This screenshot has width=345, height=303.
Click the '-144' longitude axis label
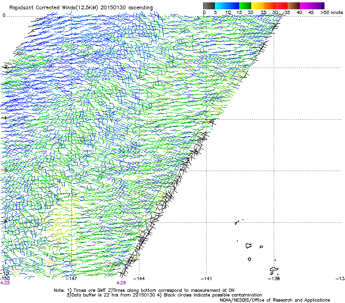[x=139, y=279]
